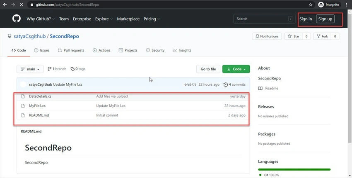Click the browser address bar URL
Image resolution: width=352 pixels, height=178 pixels.
68,5
